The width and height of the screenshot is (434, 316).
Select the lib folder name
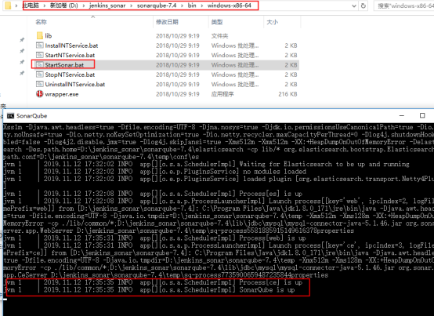point(49,36)
